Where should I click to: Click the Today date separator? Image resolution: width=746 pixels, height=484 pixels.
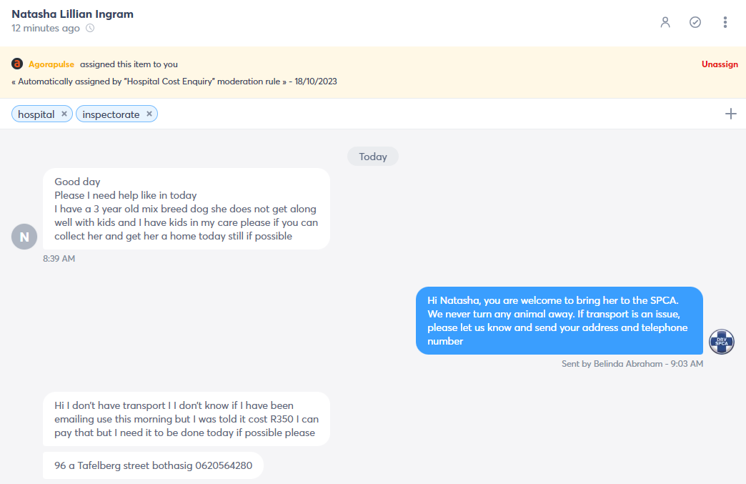pyautogui.click(x=373, y=157)
